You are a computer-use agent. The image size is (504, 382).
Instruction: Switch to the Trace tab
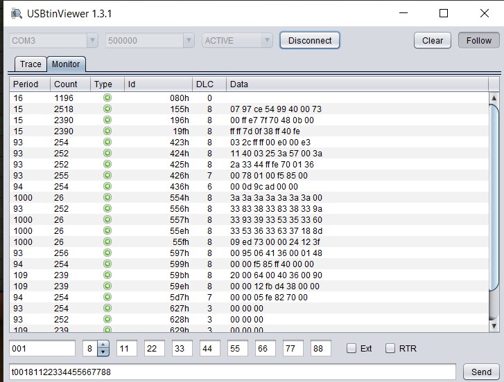[x=31, y=64]
